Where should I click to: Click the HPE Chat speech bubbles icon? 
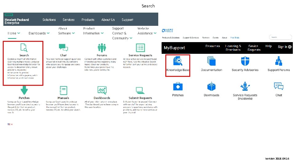pyautogui.click(x=63, y=47)
